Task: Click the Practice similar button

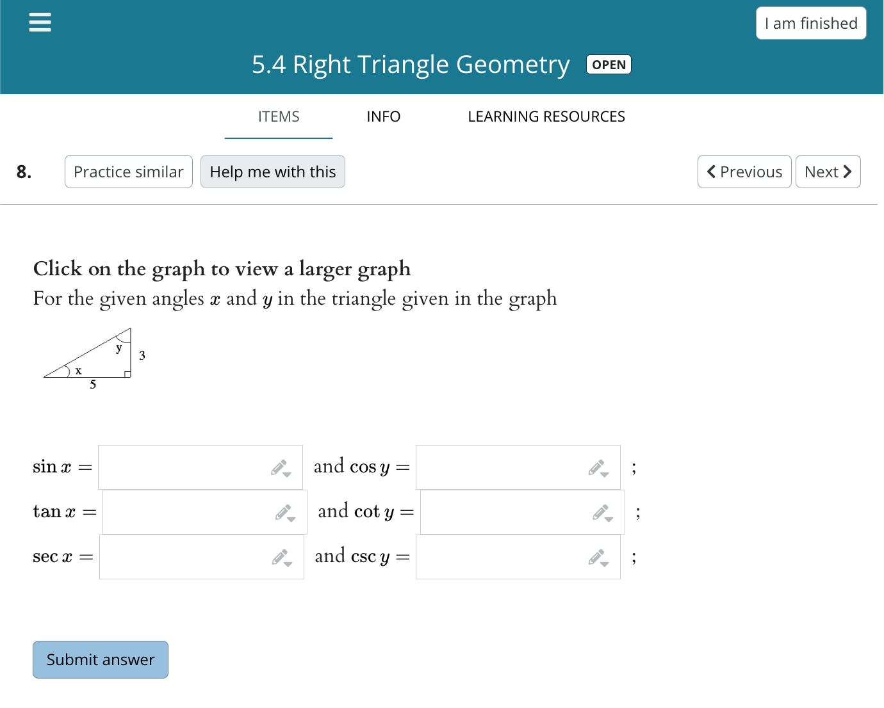Action: [x=128, y=172]
